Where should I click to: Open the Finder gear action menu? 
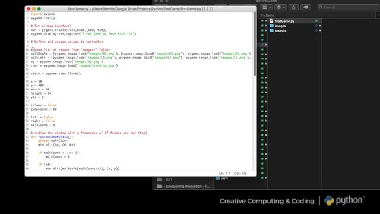(280, 7)
